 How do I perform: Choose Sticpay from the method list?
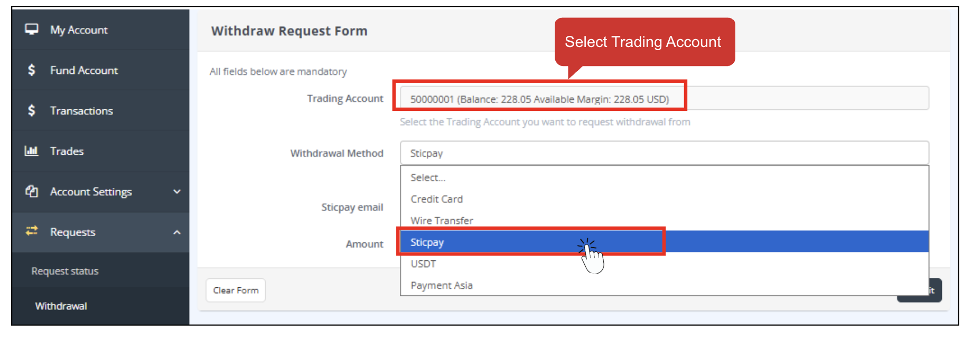(x=427, y=242)
